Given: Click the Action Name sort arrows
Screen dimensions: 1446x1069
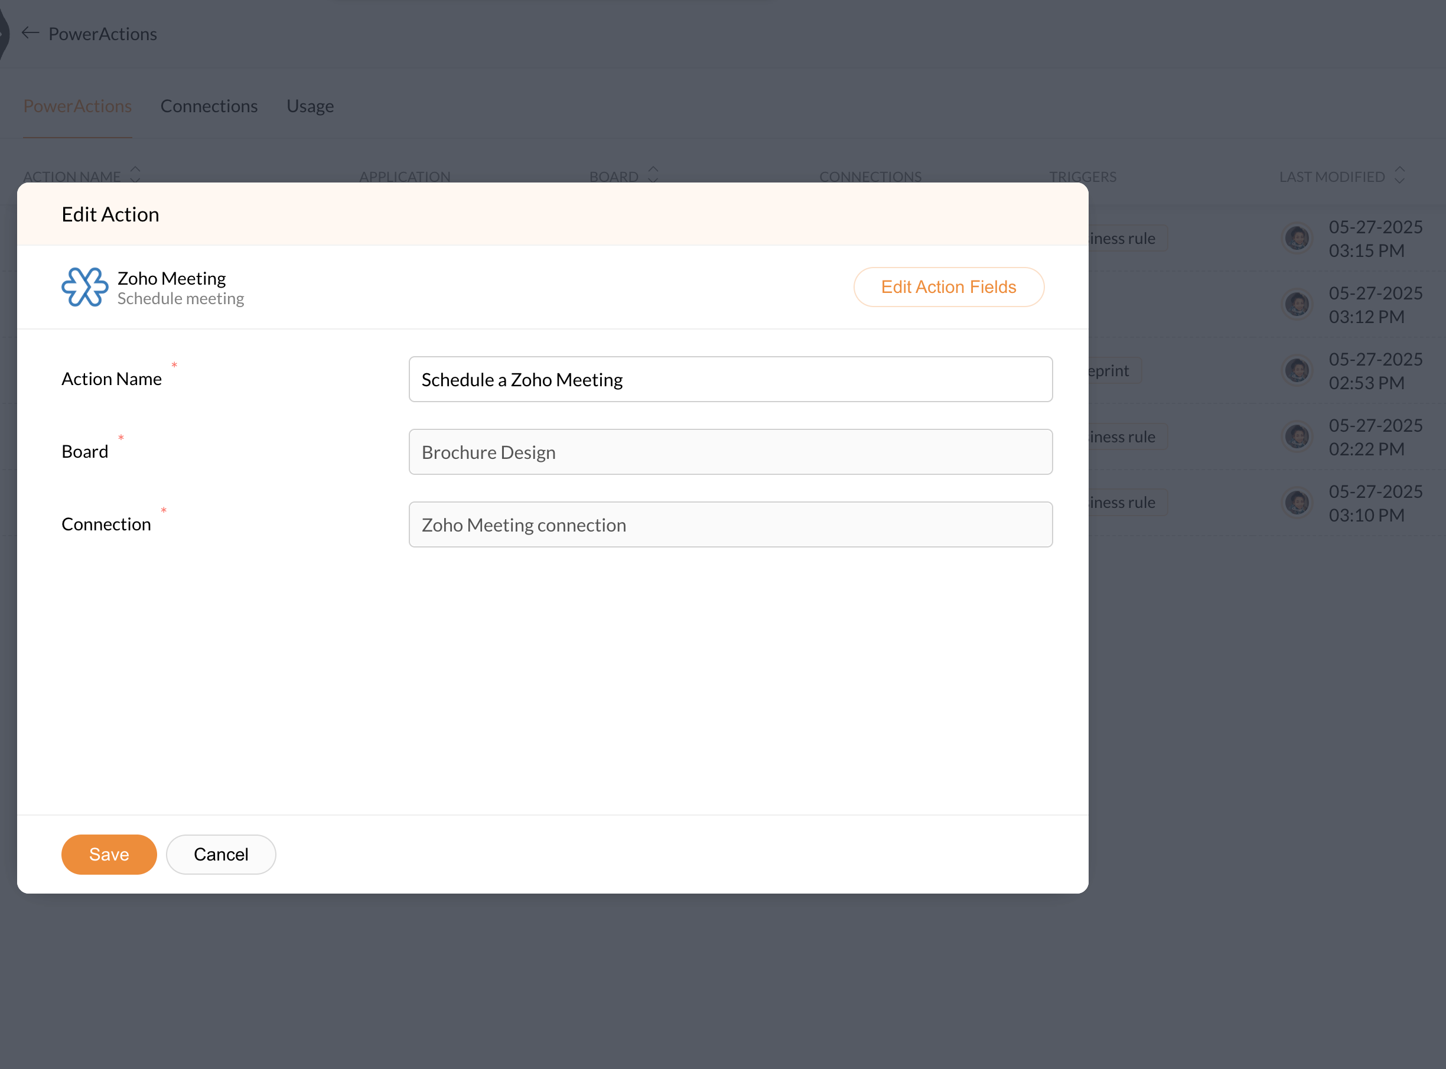Looking at the screenshot, I should pyautogui.click(x=135, y=175).
